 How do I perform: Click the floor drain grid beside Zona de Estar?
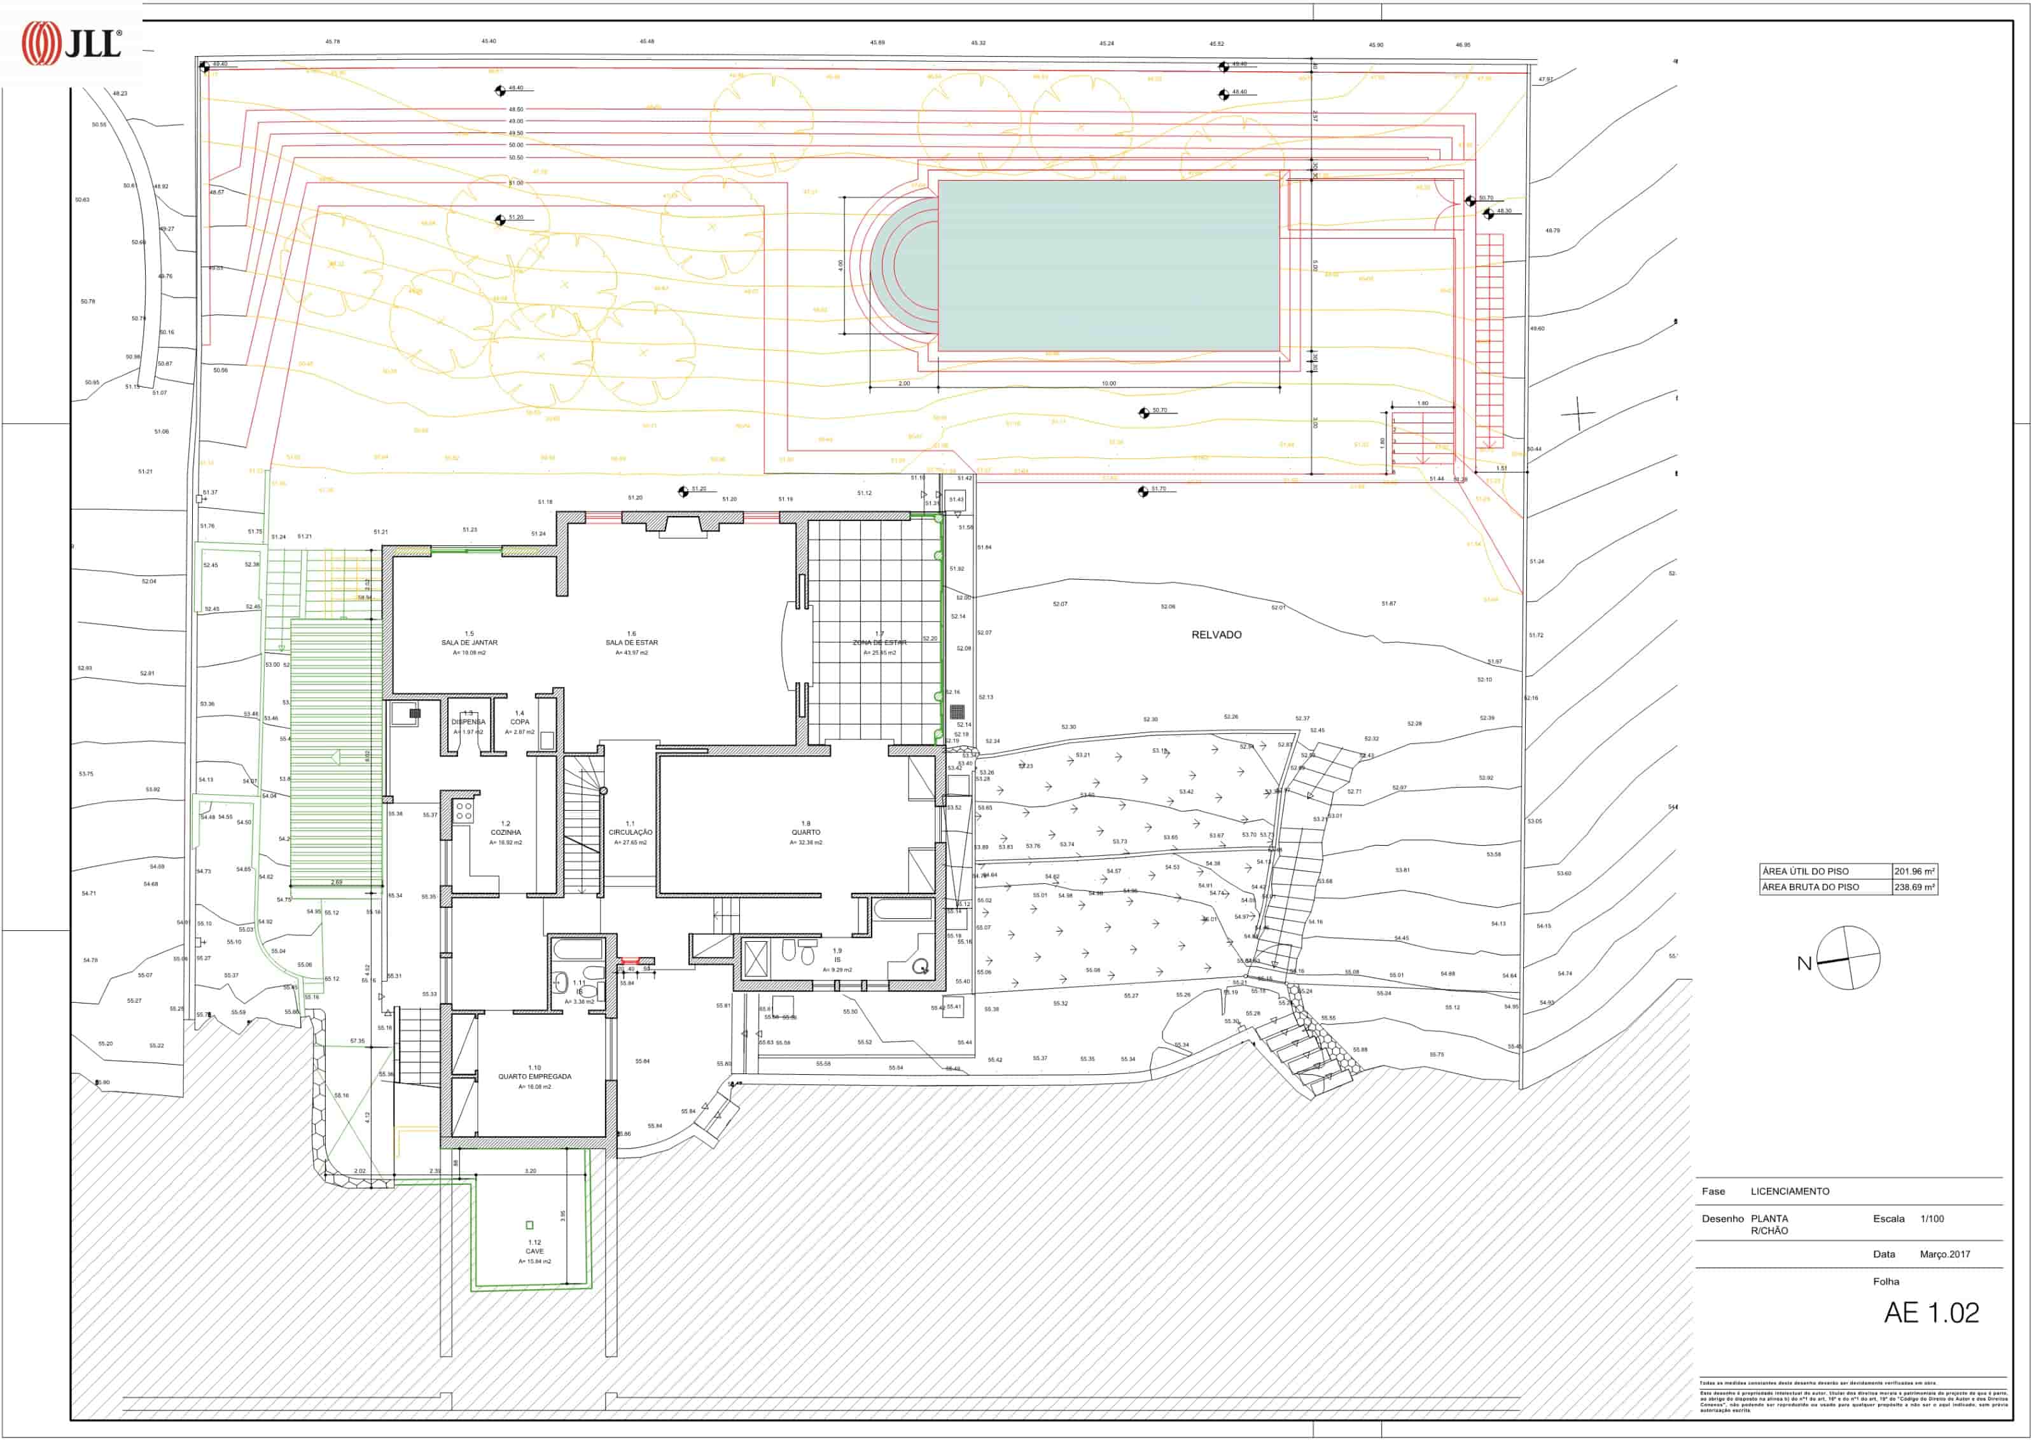pos(957,711)
